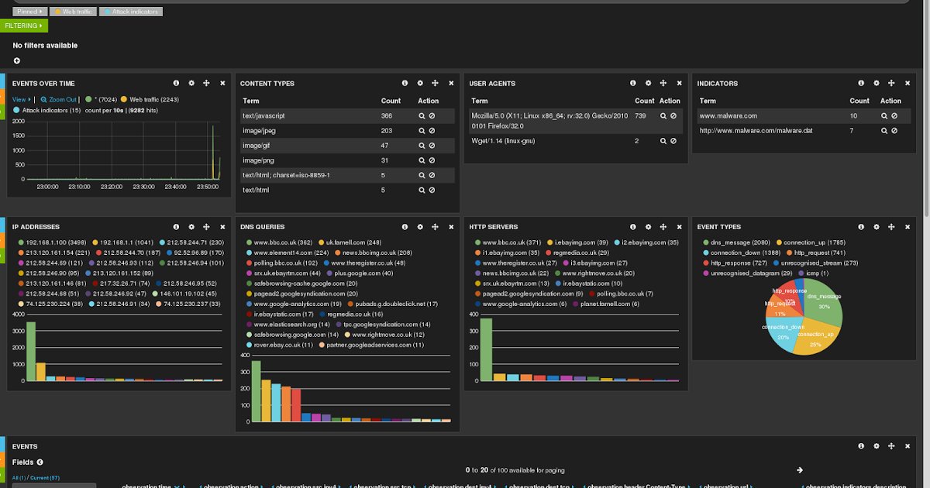Open Event Types panel settings gear
Image resolution: width=930 pixels, height=488 pixels.
coord(877,226)
